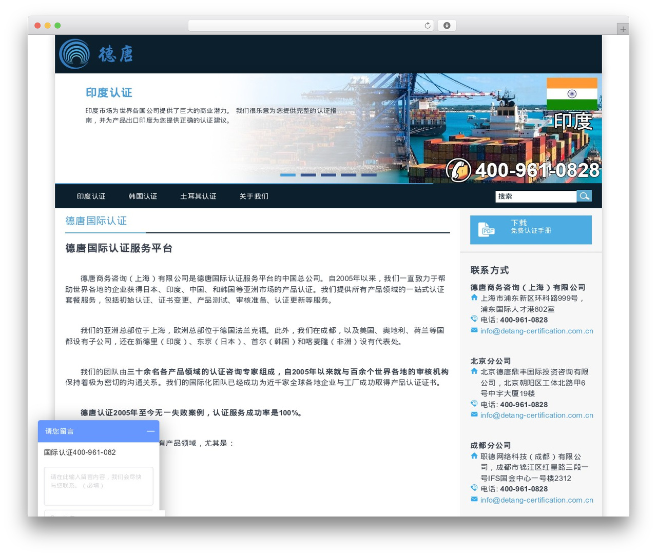Click the 德唐国际认证服务平台 heading
Image resolution: width=657 pixels, height=556 pixels.
pyautogui.click(x=119, y=248)
